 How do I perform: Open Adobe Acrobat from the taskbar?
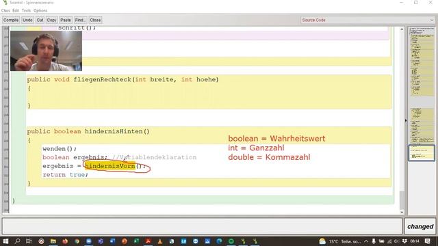pos(148,241)
